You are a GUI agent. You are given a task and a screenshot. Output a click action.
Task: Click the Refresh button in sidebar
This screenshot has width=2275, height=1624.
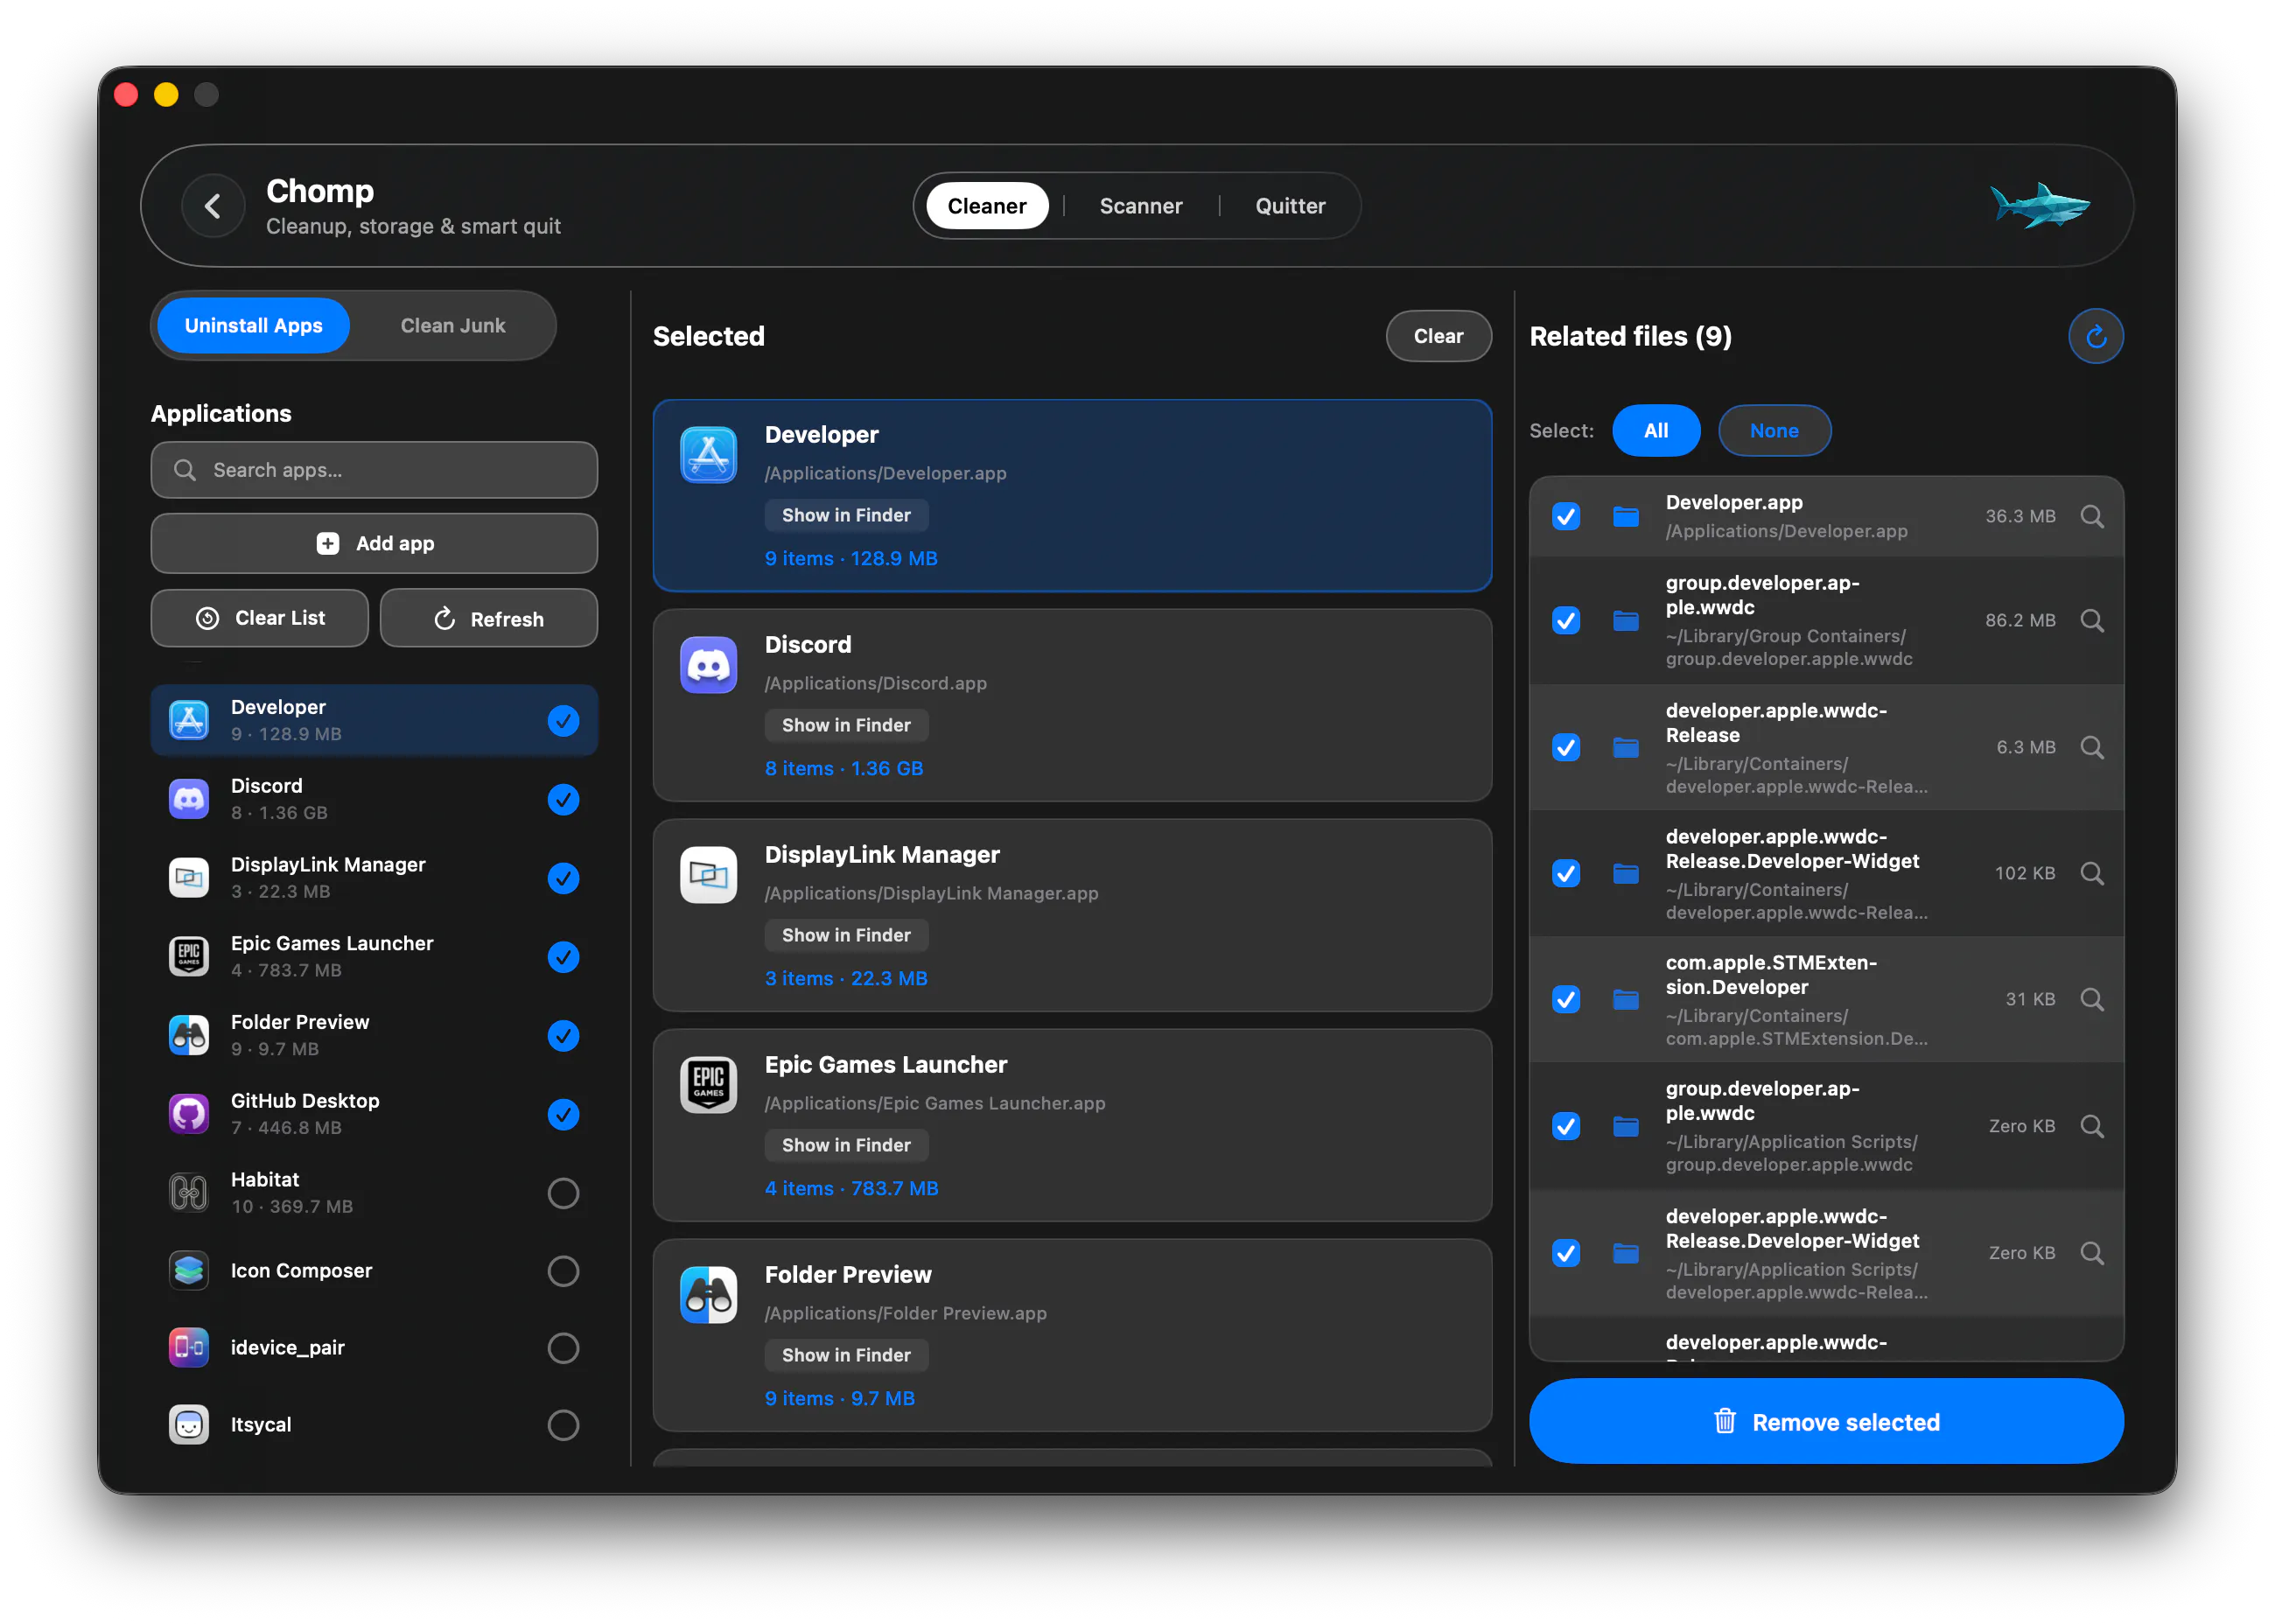click(x=488, y=618)
